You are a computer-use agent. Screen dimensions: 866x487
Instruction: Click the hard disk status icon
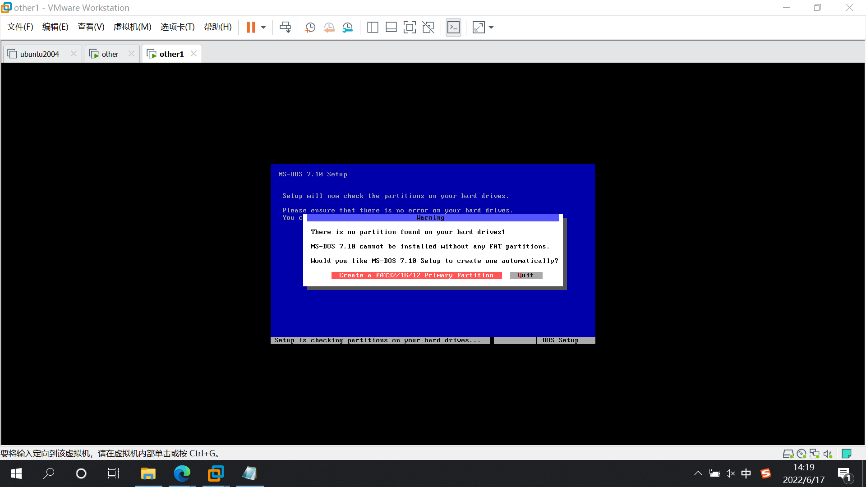pos(788,454)
